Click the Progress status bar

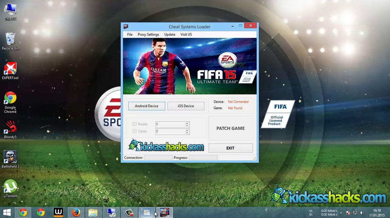[x=203, y=158]
